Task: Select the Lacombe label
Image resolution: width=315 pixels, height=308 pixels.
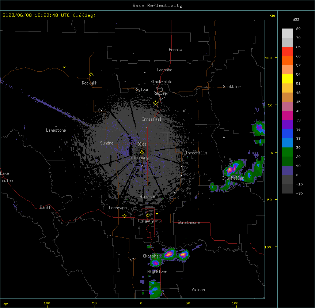Action: [164, 70]
